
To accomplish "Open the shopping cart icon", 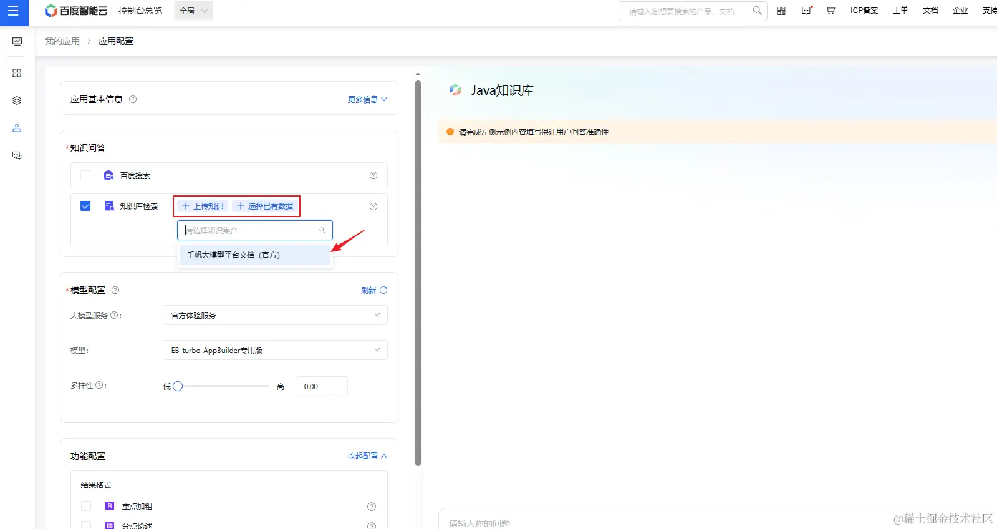I will pos(831,11).
